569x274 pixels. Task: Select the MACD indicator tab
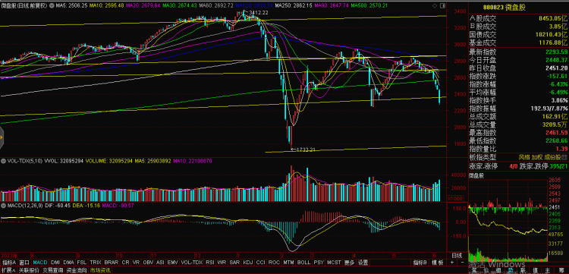tap(40, 262)
